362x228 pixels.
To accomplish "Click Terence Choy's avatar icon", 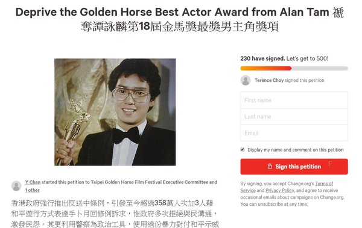I will (246, 81).
